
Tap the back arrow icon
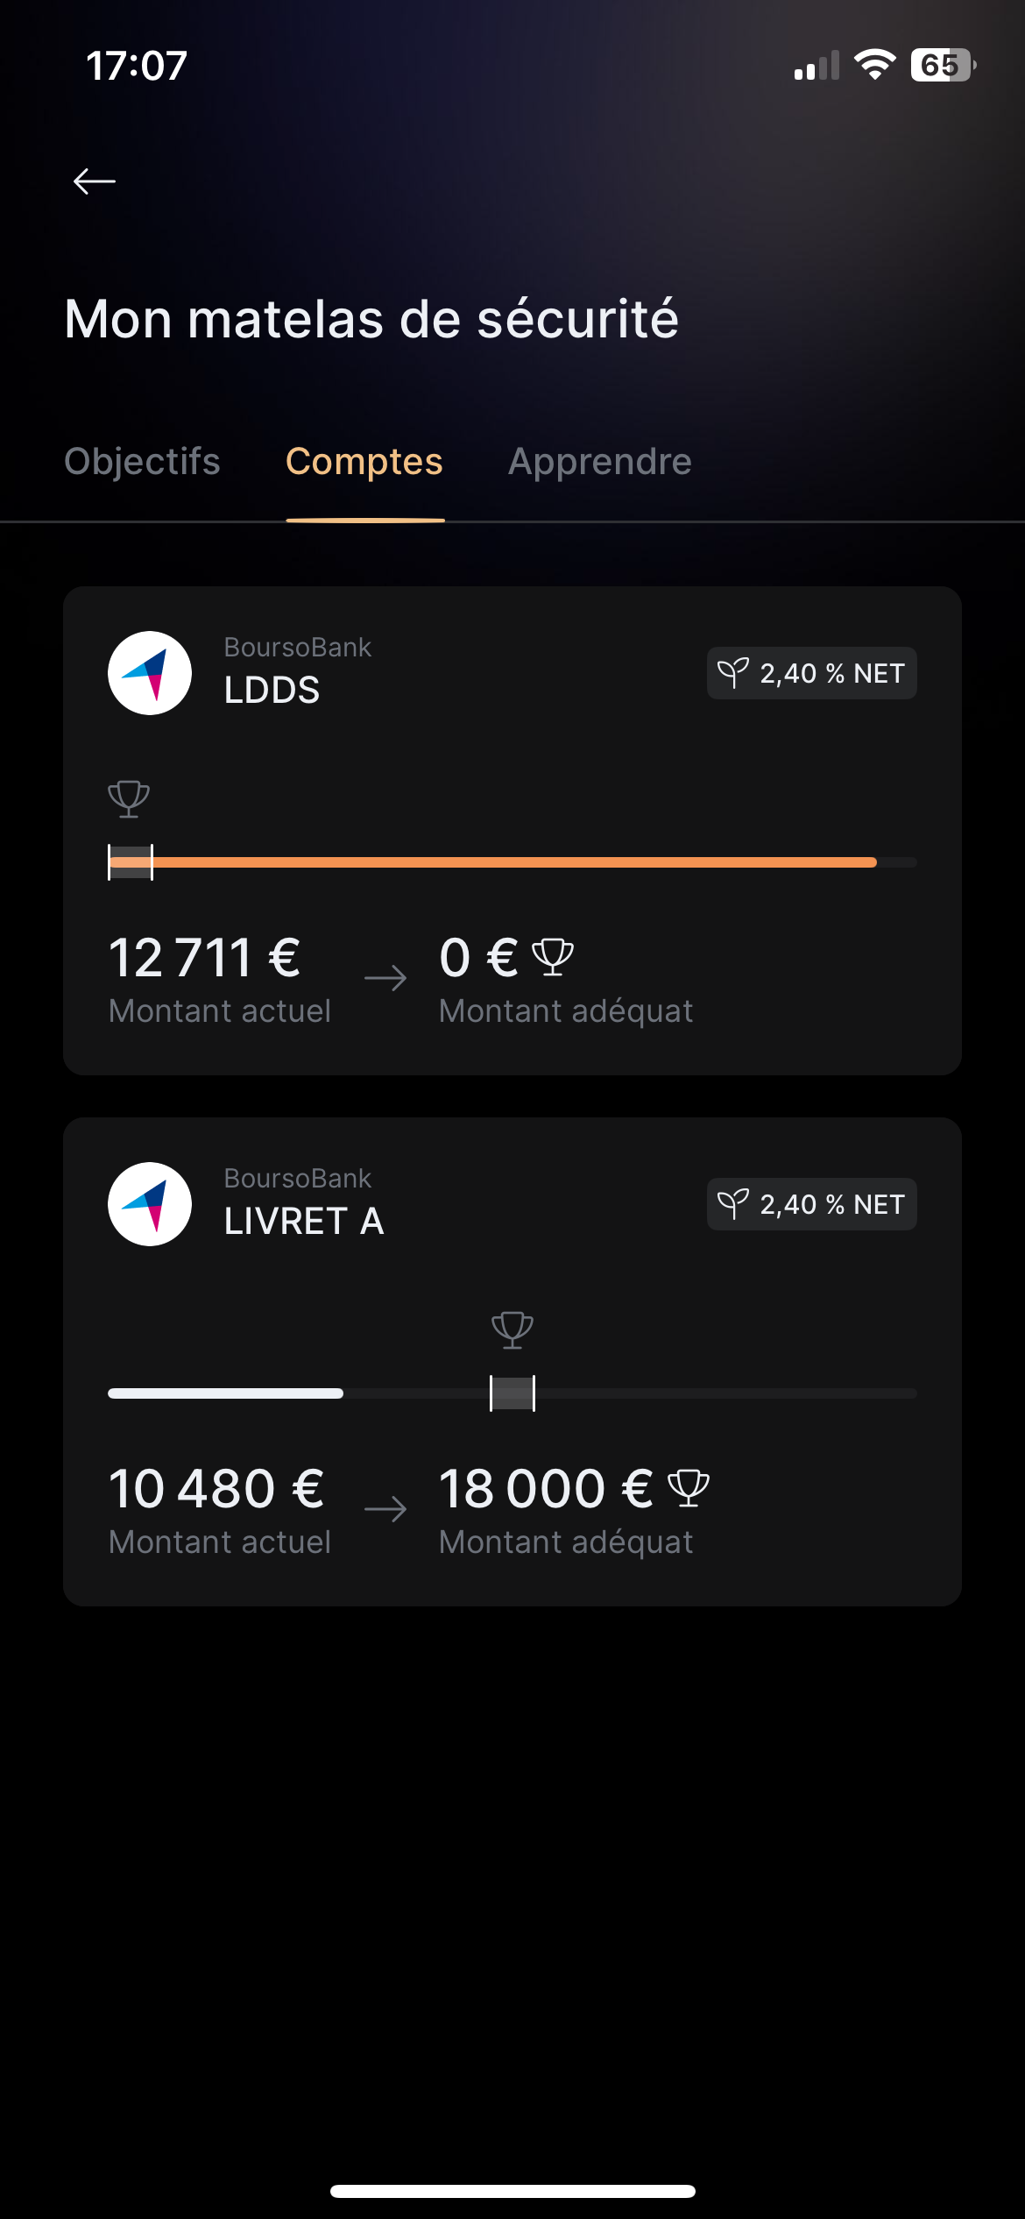point(95,181)
